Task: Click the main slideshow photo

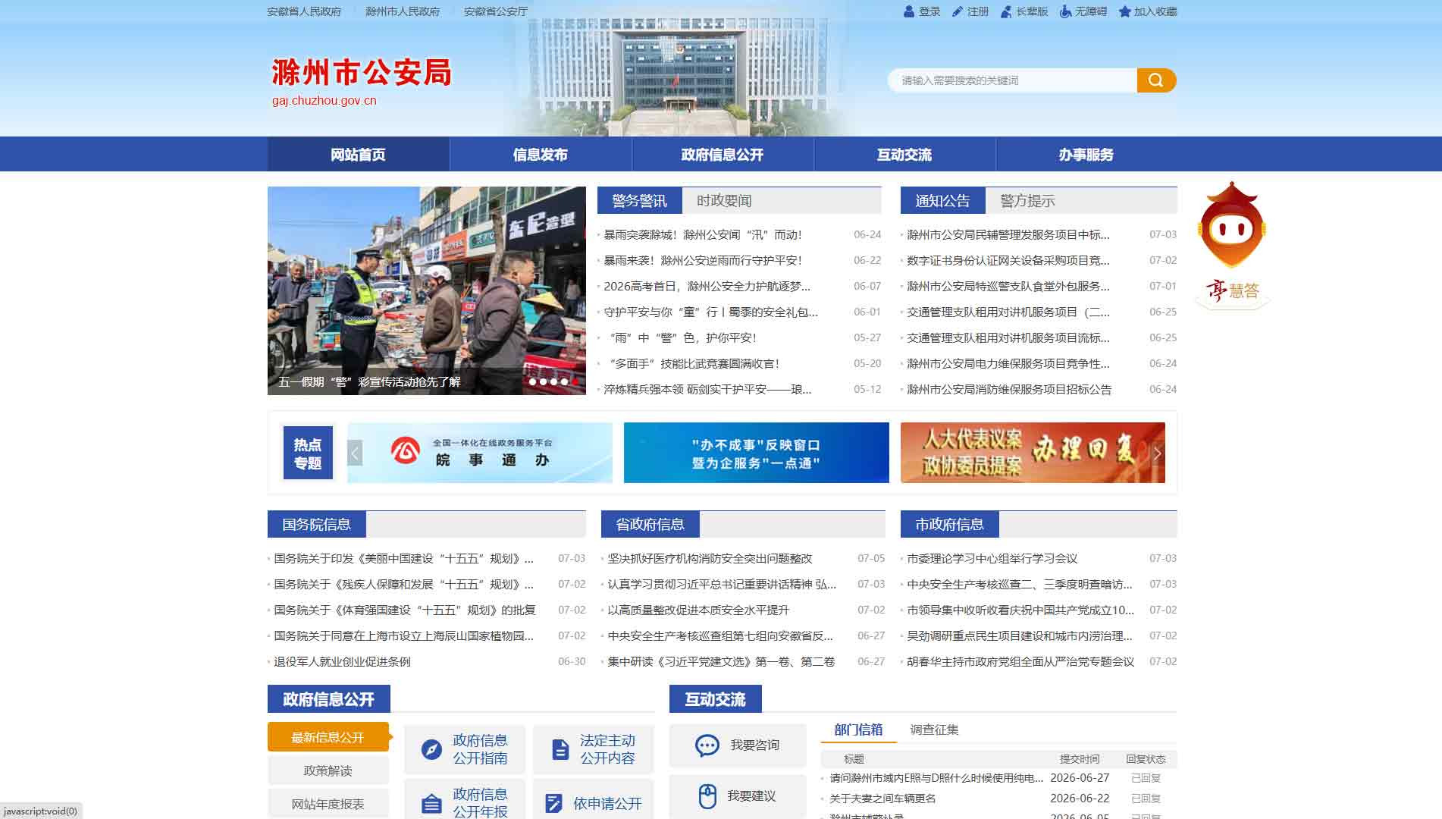Action: tap(427, 290)
